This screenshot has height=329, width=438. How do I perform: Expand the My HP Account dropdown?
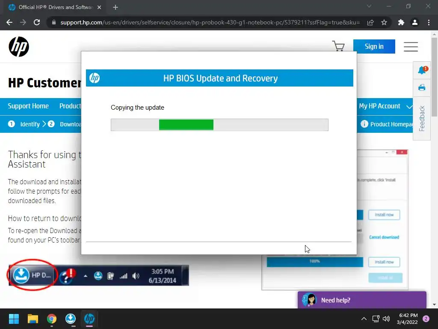(x=385, y=106)
